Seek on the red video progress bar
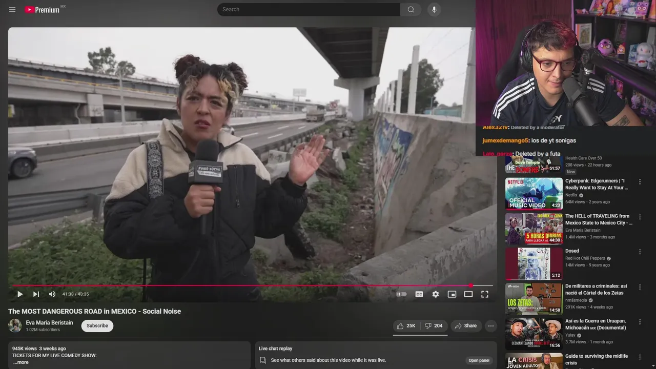This screenshot has width=656, height=369. coord(252,285)
